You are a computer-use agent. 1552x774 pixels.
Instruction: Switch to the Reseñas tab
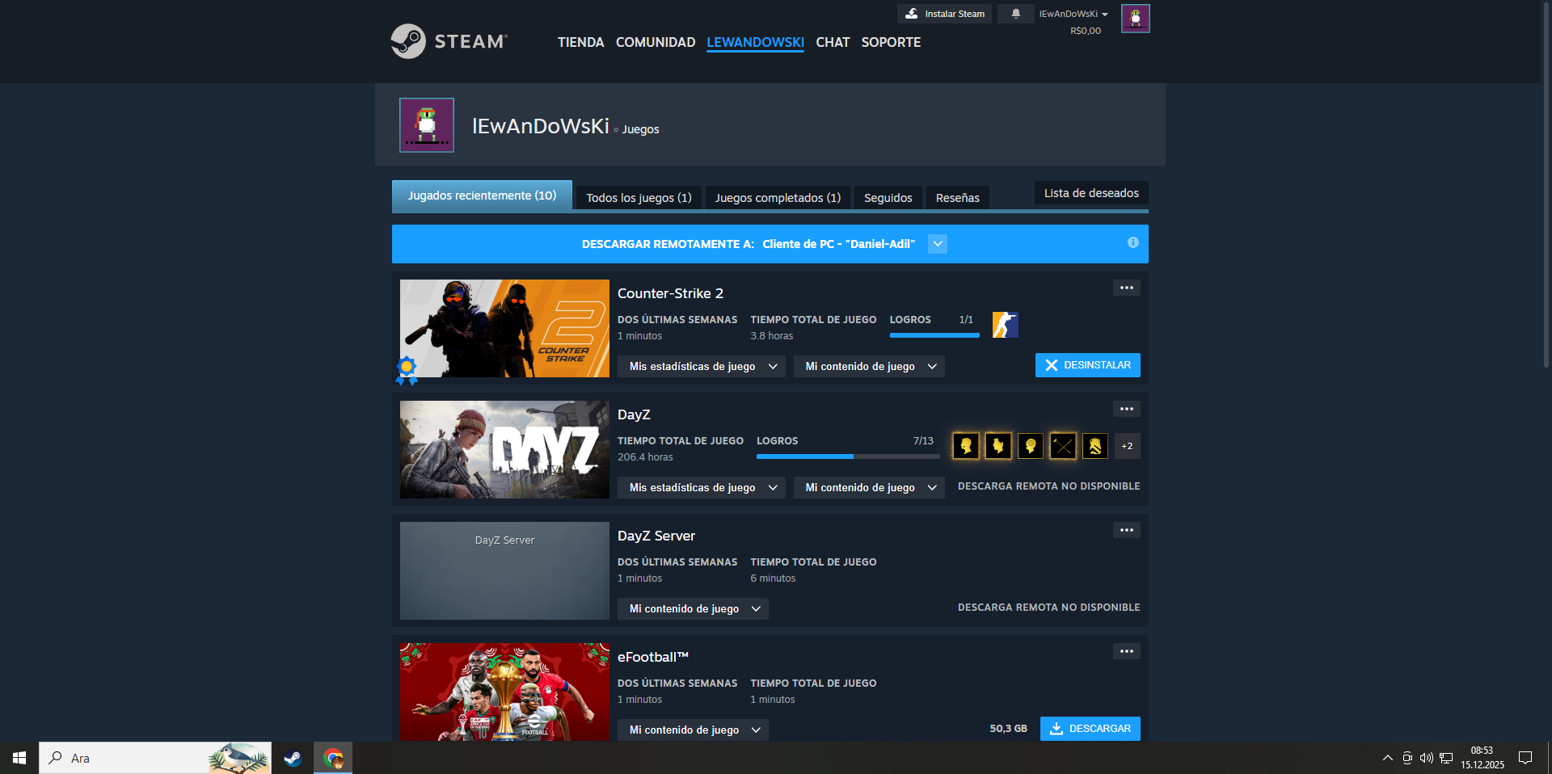[957, 198]
